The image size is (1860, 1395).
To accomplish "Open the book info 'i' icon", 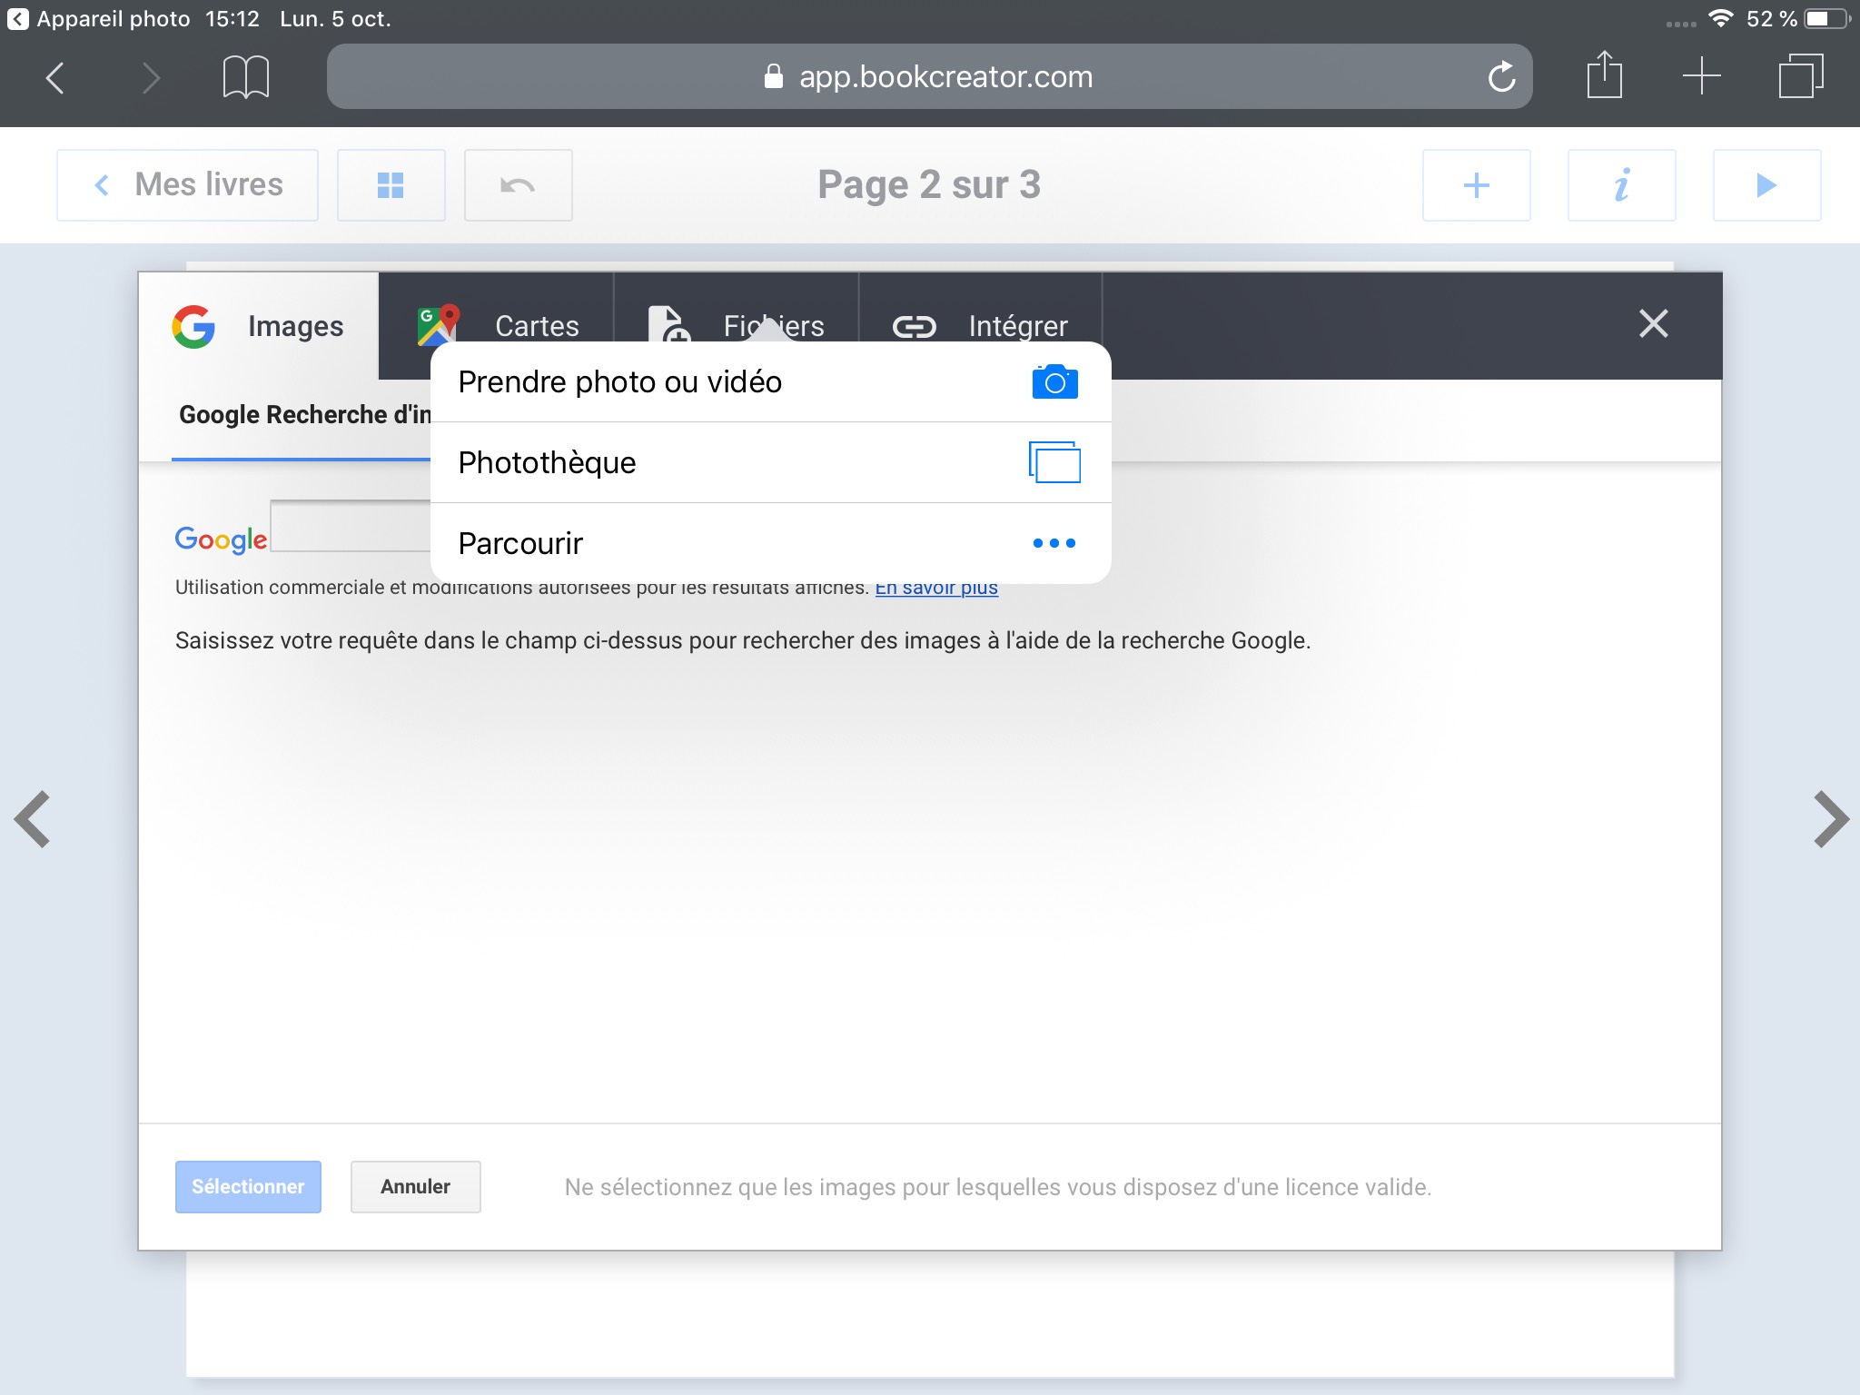I will (1621, 185).
